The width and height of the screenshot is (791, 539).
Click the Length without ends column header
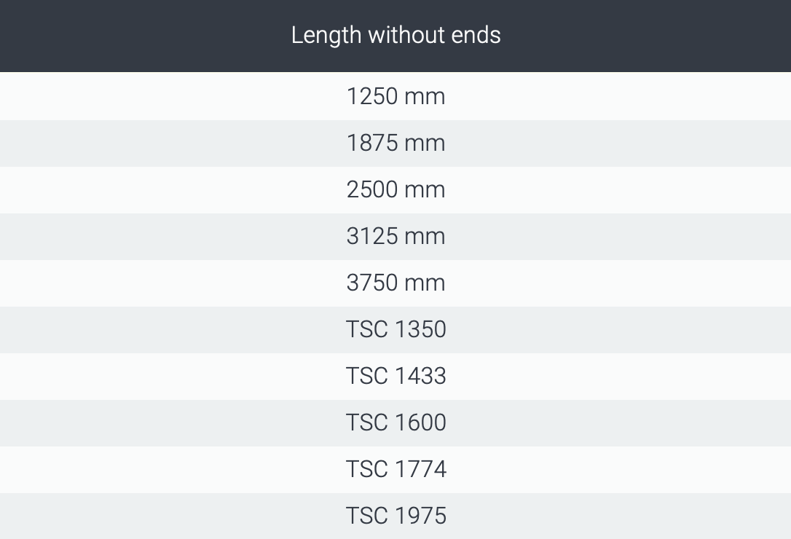pyautogui.click(x=395, y=35)
